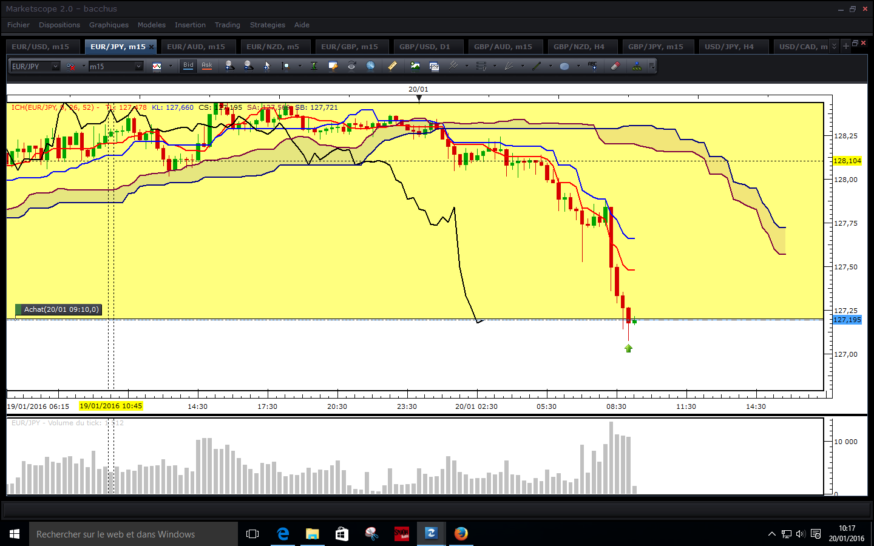Select the ABC text label tool
This screenshot has width=874, height=546.
coord(592,66)
